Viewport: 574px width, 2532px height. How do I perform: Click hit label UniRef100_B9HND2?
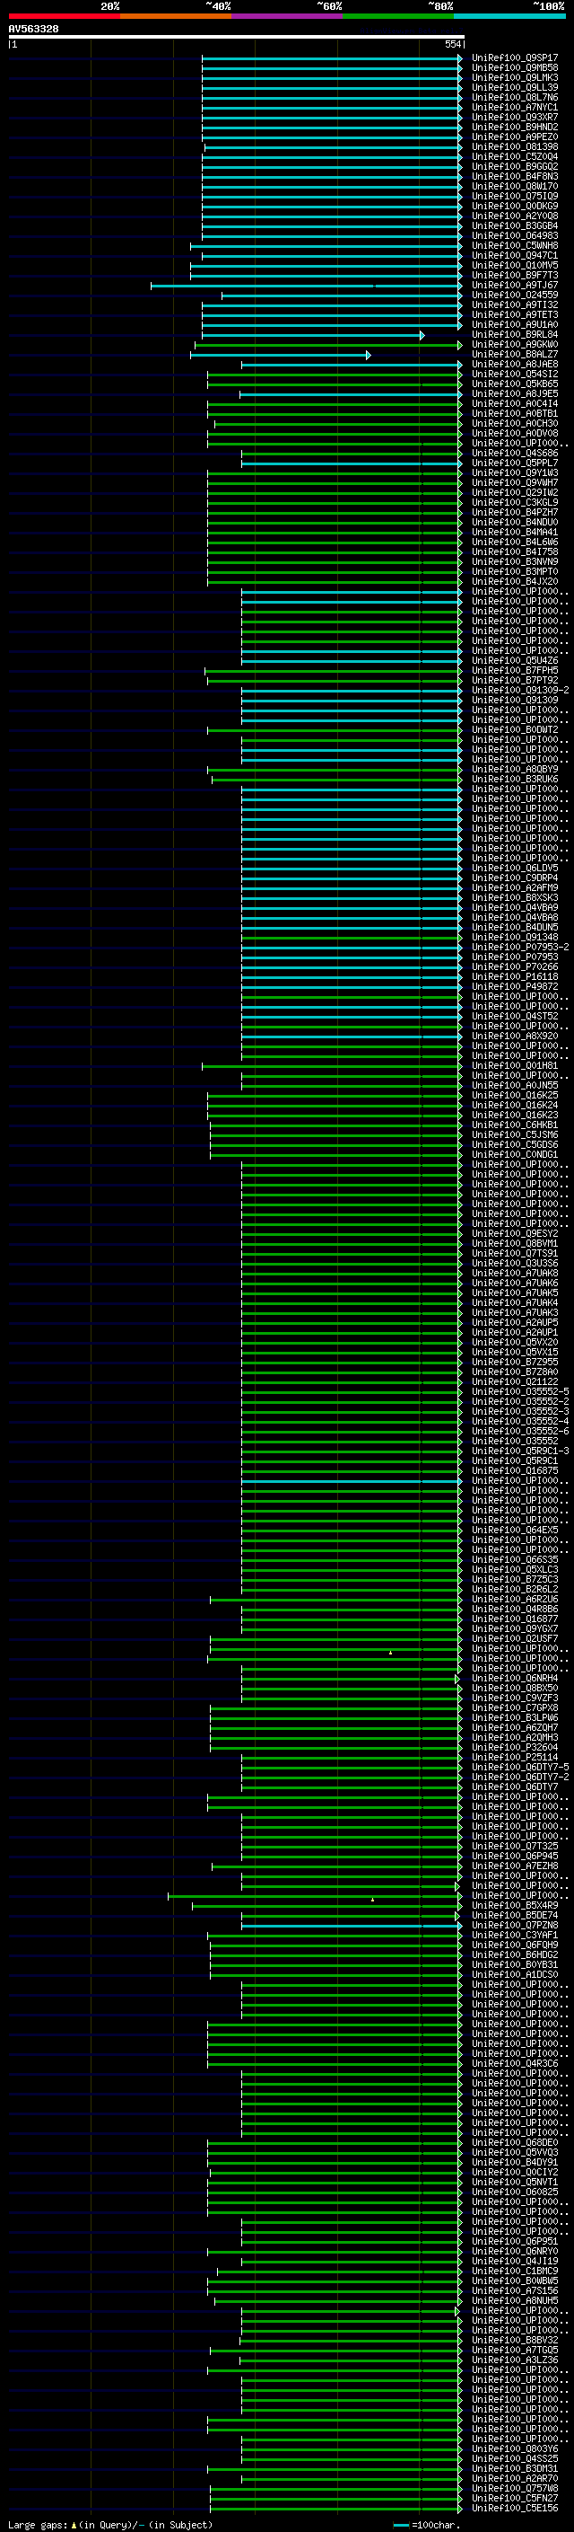pyautogui.click(x=515, y=127)
